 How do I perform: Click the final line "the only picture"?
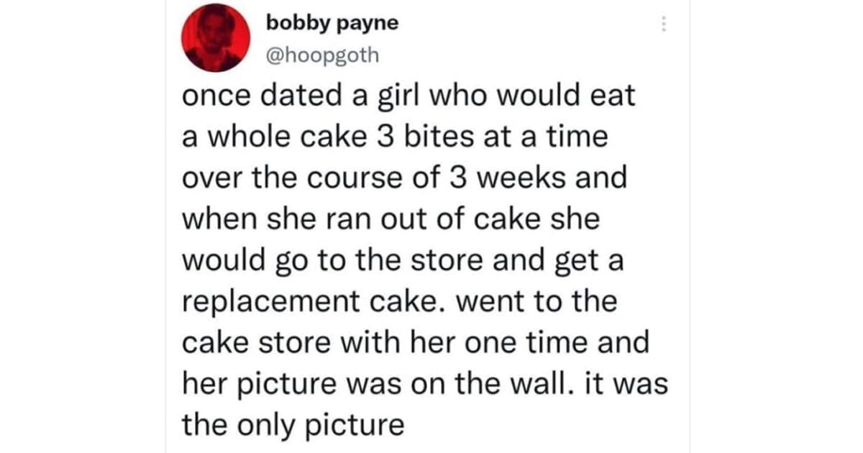(293, 424)
